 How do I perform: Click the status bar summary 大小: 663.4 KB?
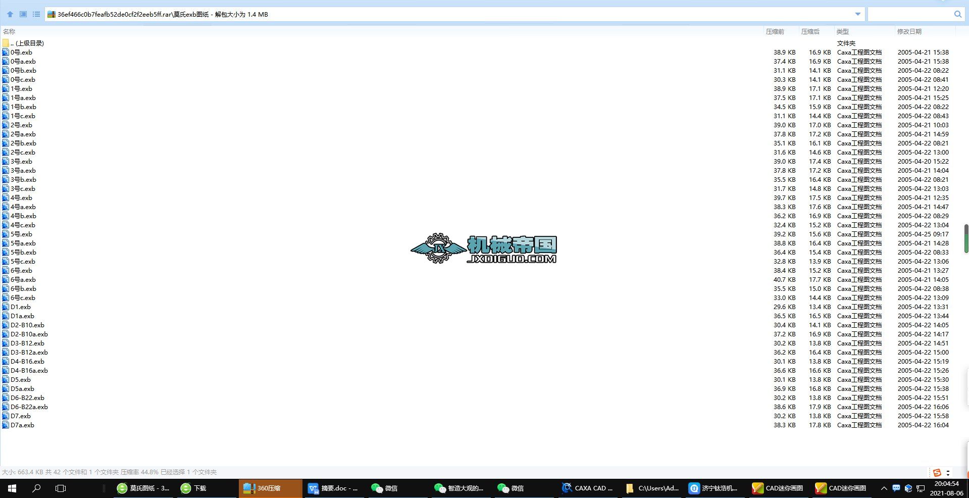tap(23, 472)
